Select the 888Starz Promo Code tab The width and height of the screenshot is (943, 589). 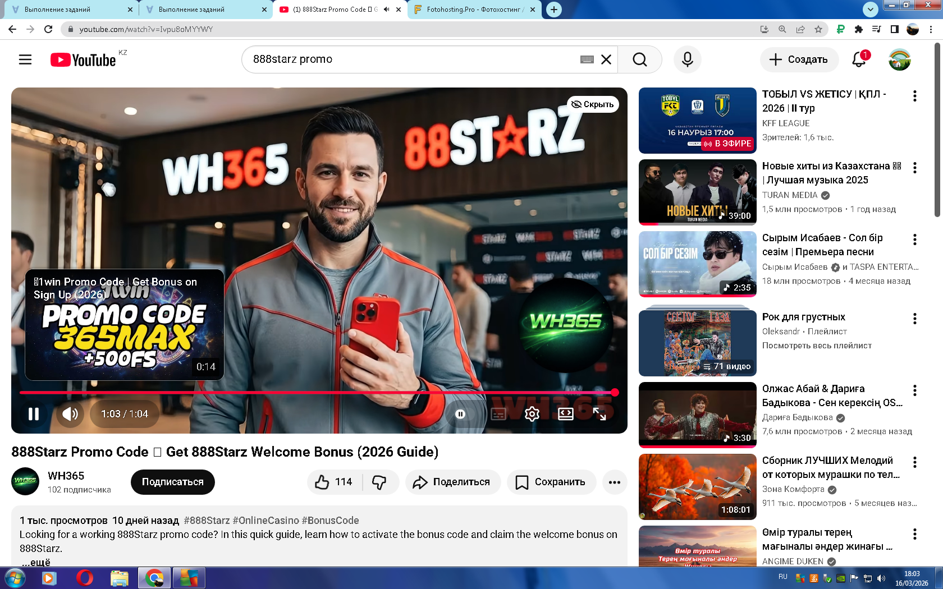pos(335,10)
